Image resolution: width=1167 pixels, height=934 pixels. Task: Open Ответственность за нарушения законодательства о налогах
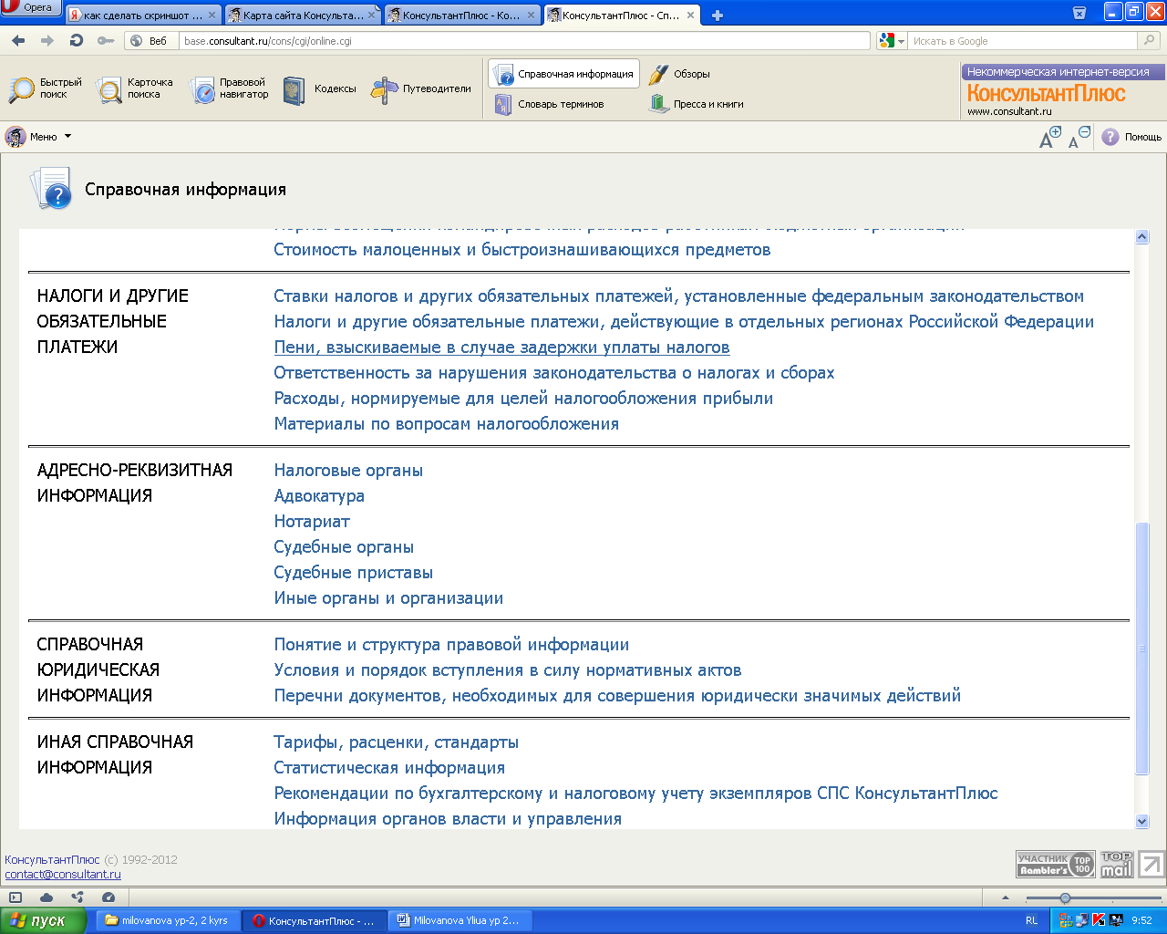(554, 373)
